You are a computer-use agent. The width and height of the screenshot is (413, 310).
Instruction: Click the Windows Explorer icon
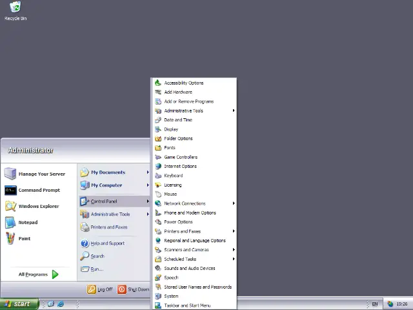pyautogui.click(x=10, y=206)
